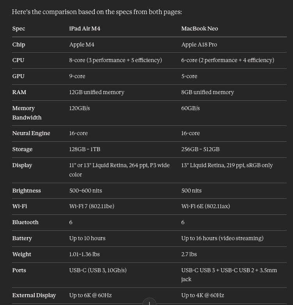The width and height of the screenshot is (293, 305).
Task: Click the 8-core CPU description cell
Action: pos(115,60)
